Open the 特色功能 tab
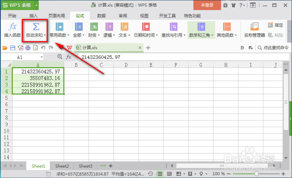Viewport: 292px width, 178px height. click(x=192, y=16)
